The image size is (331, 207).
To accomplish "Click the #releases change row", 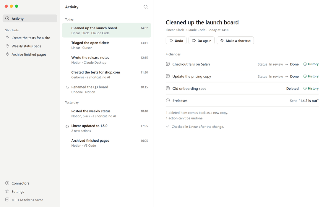I will (242, 101).
